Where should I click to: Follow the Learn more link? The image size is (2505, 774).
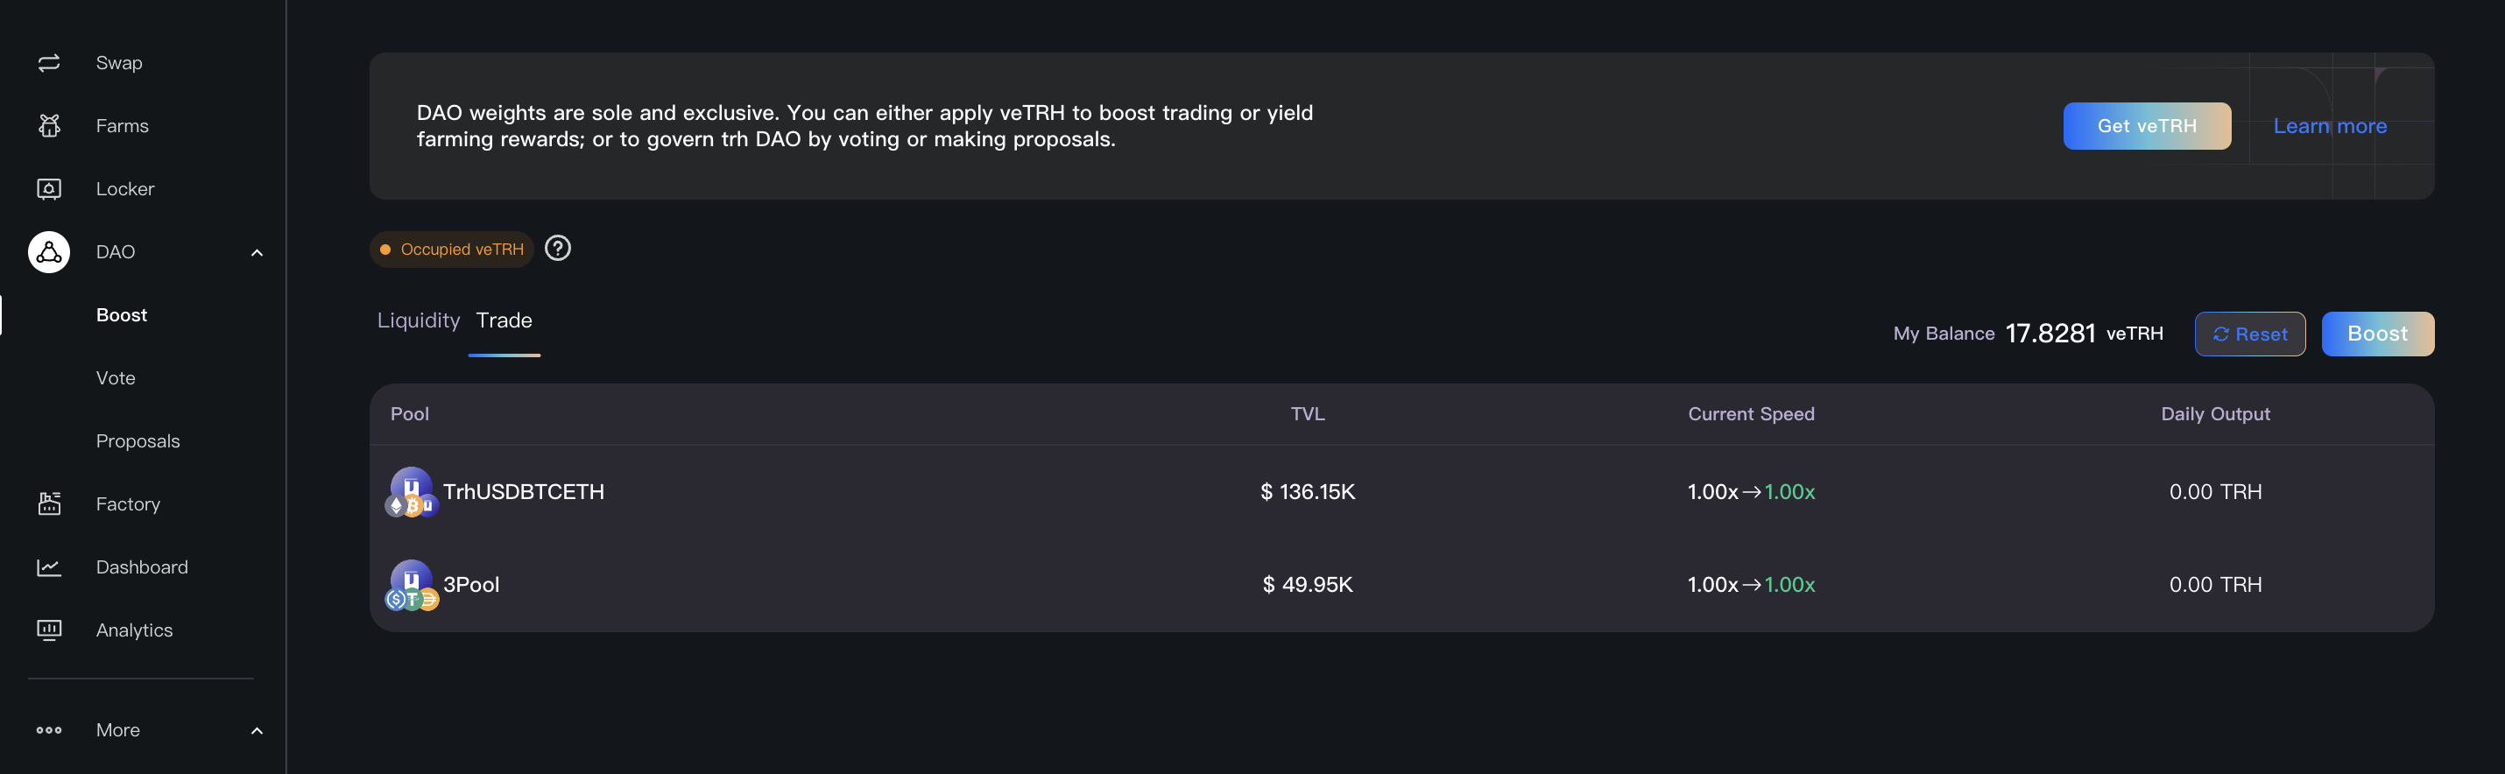click(2329, 126)
